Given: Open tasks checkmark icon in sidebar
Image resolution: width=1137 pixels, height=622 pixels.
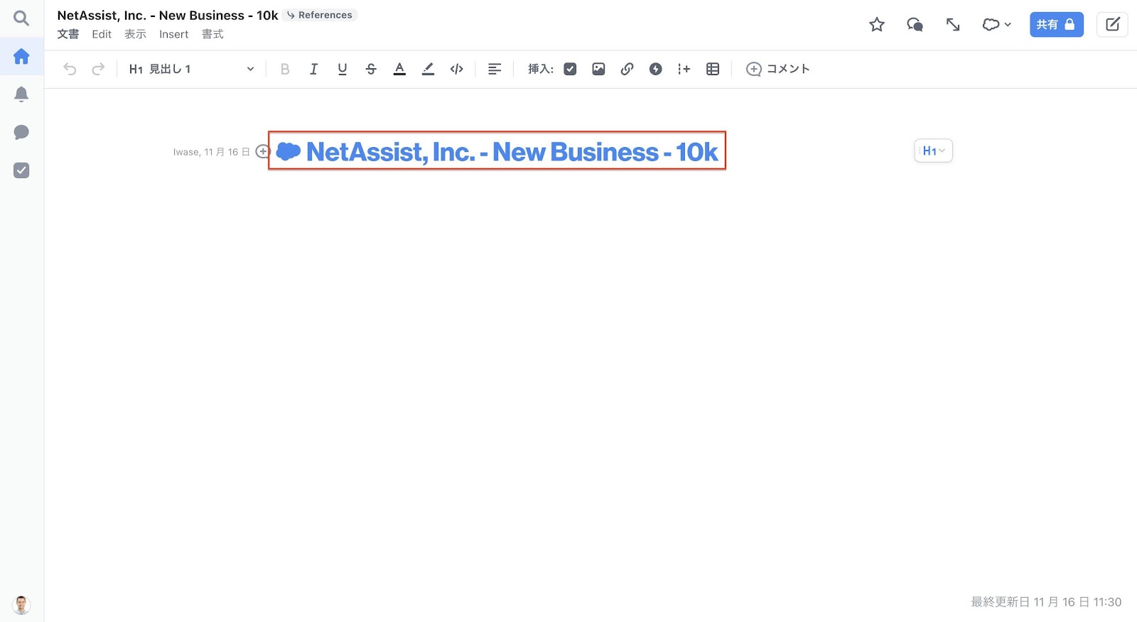Looking at the screenshot, I should pyautogui.click(x=21, y=170).
